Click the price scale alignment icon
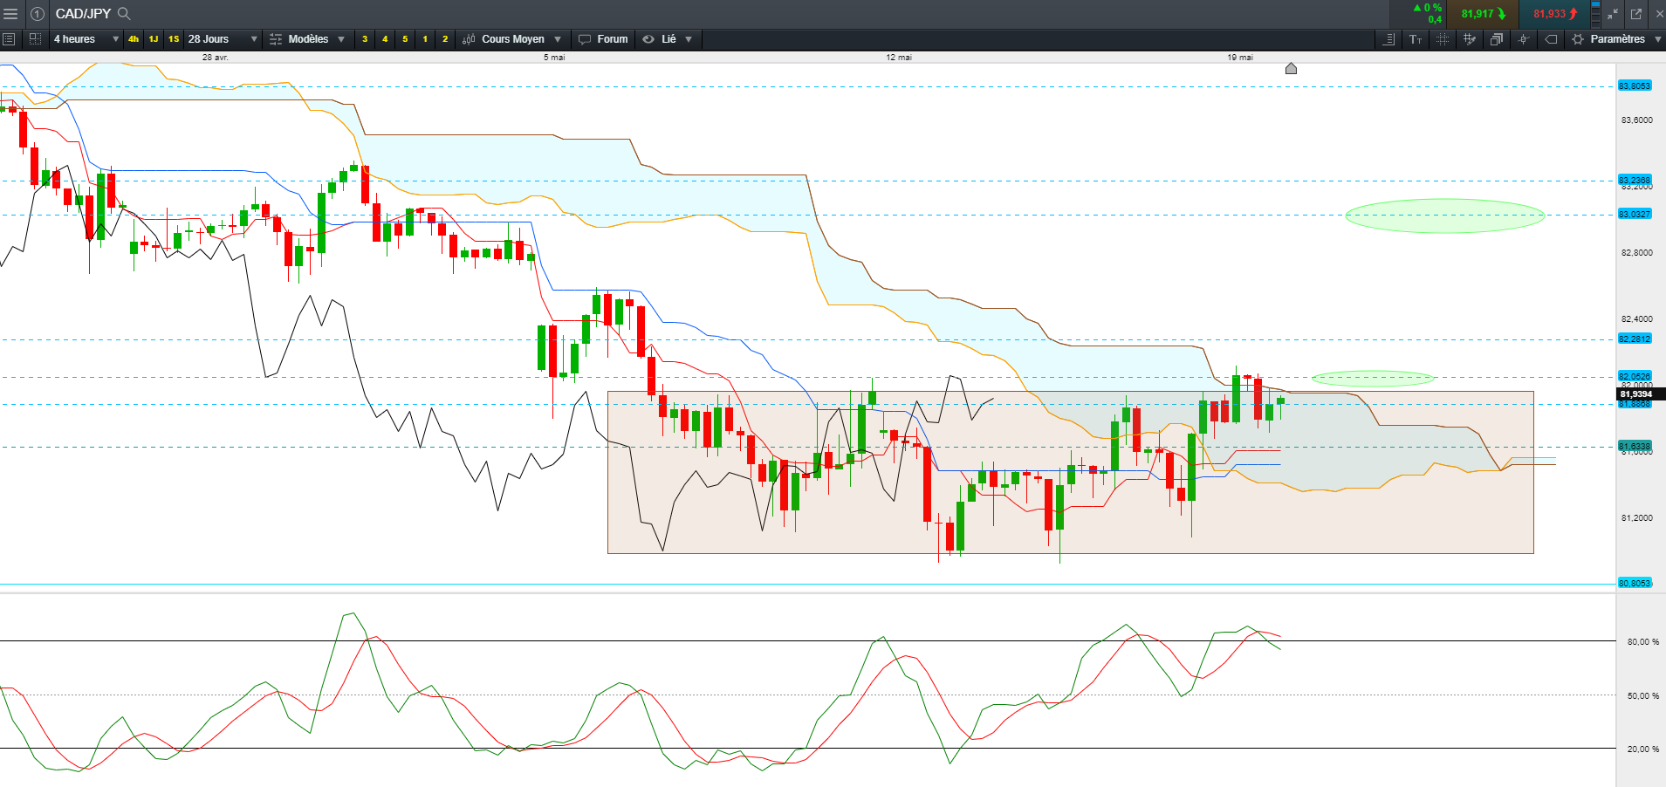 (1388, 39)
